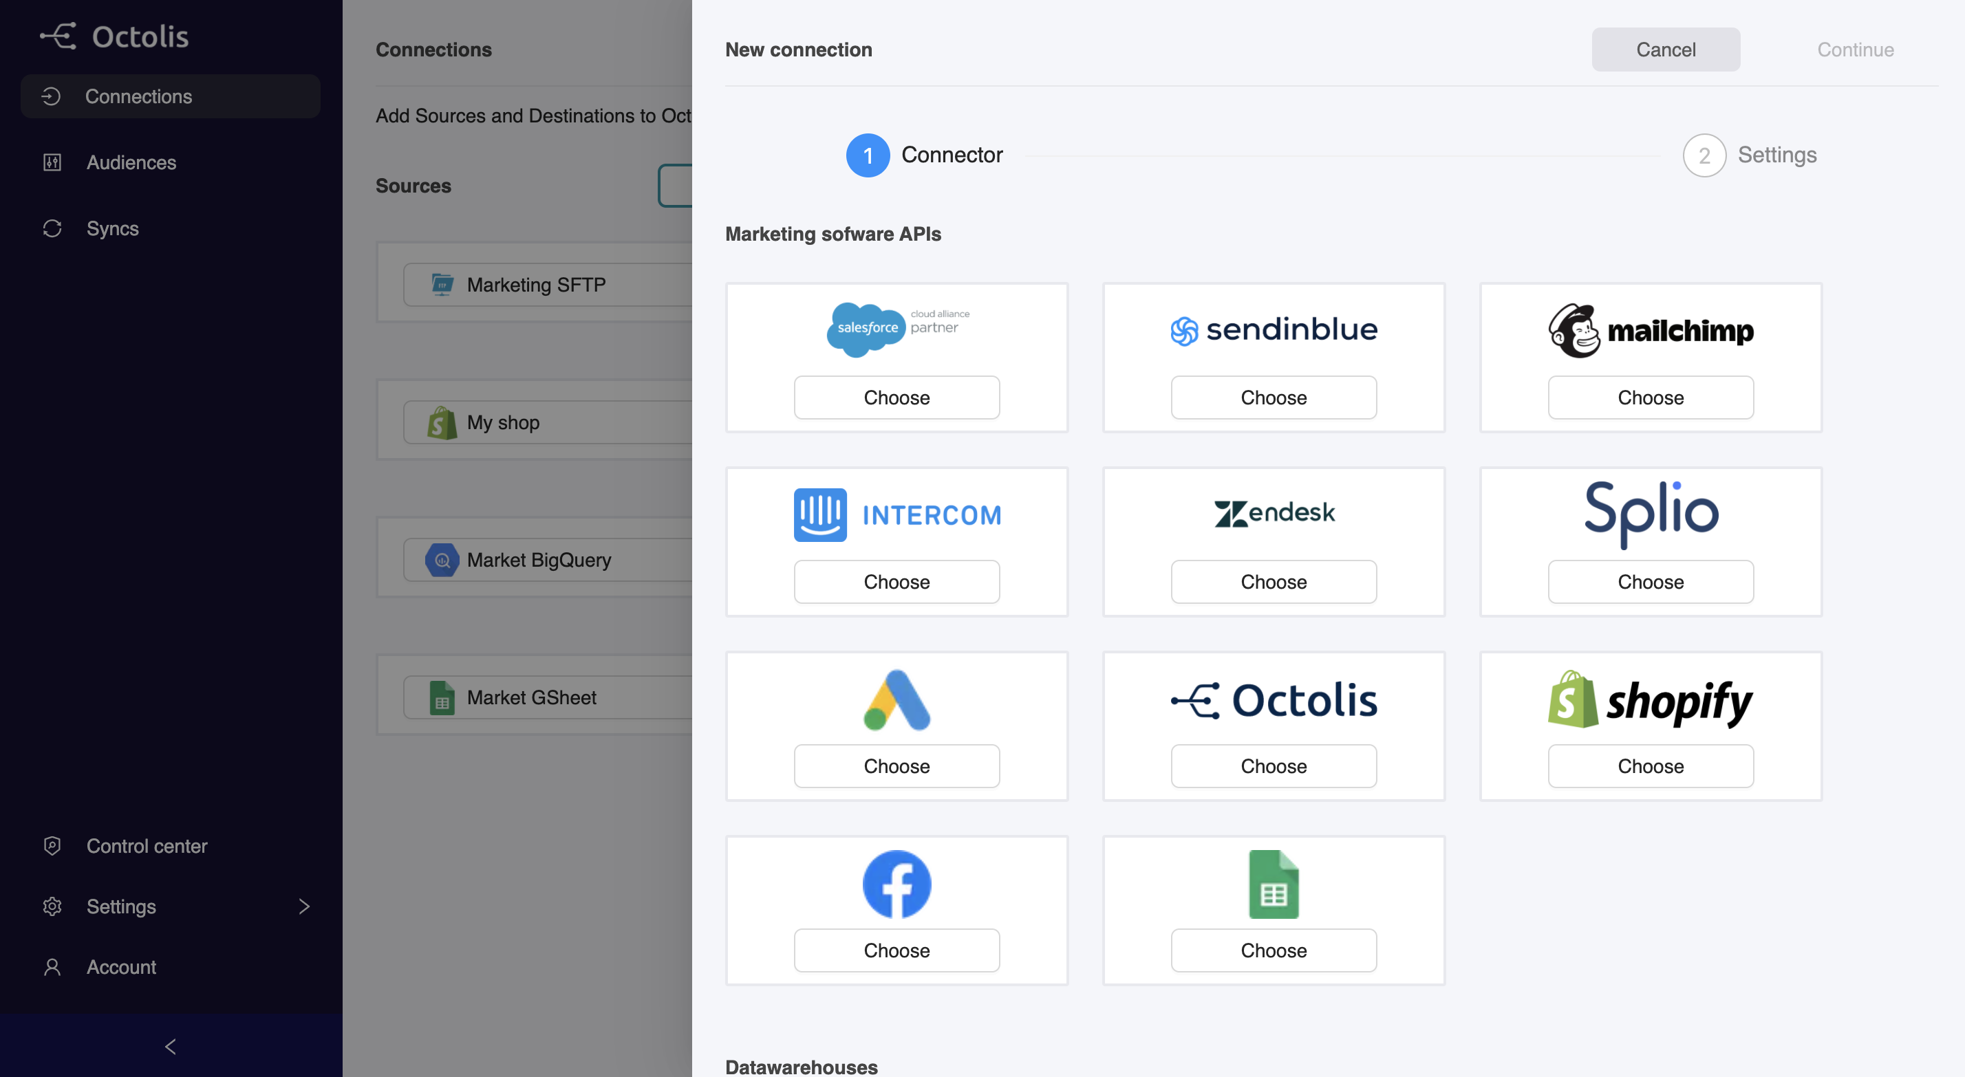The width and height of the screenshot is (1965, 1077).
Task: Select step 2 Settings
Action: click(1750, 155)
